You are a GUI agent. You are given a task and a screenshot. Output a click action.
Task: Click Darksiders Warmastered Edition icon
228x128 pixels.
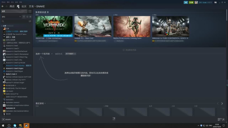(x=4, y=111)
